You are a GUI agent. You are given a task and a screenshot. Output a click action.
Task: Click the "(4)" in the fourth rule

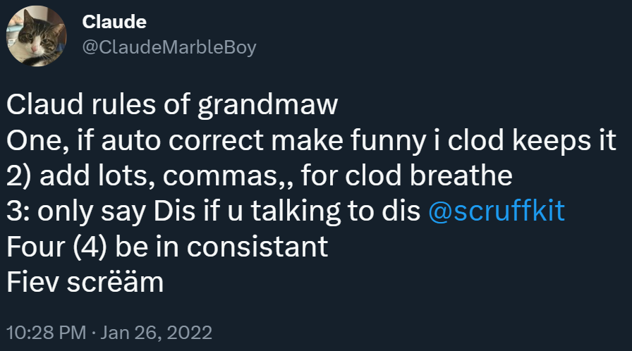coord(87,247)
